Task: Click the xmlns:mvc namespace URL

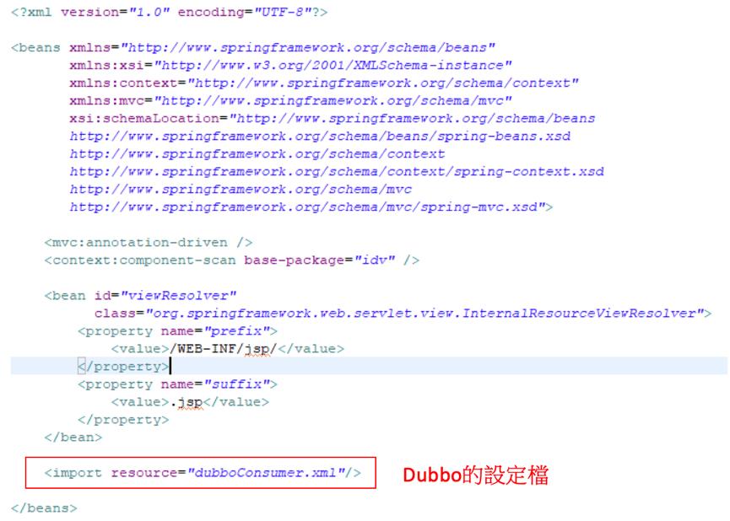Action: [333, 100]
